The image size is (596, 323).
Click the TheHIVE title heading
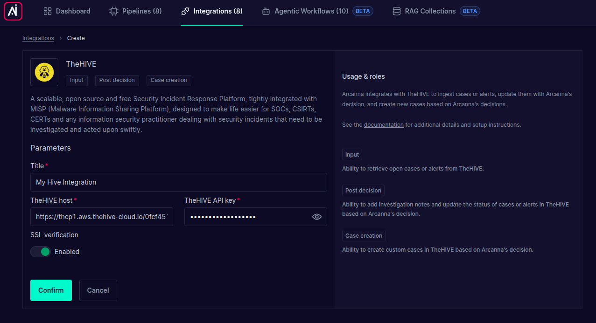tap(81, 64)
